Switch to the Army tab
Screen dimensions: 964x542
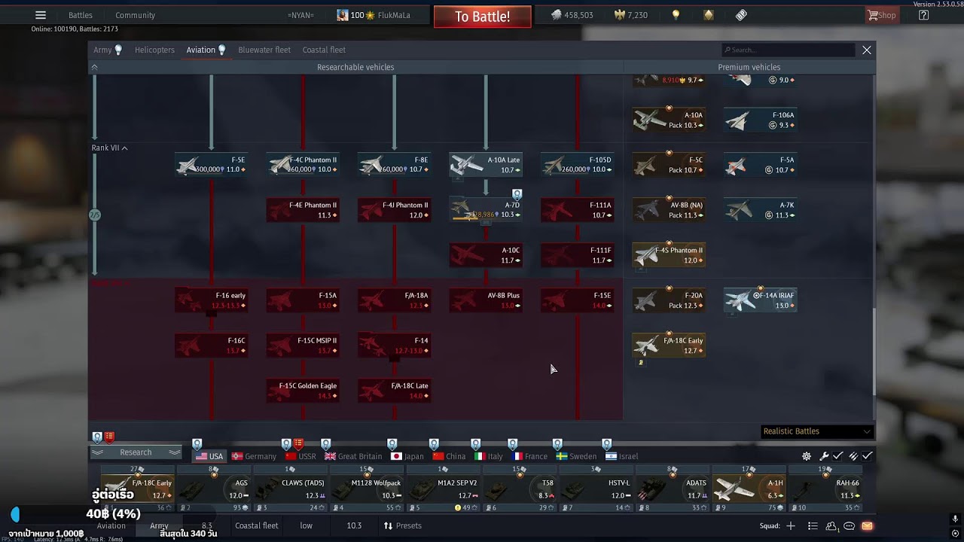[x=107, y=50]
